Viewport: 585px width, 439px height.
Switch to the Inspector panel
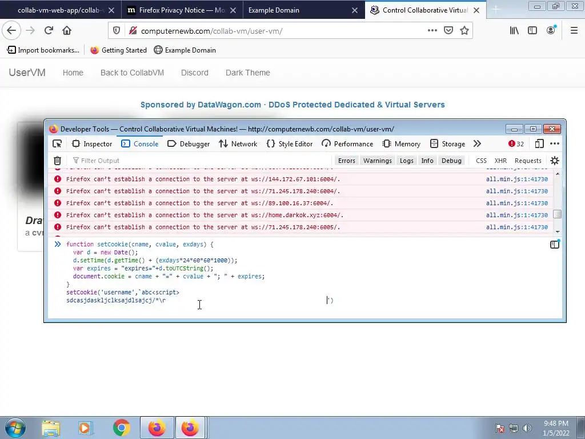point(92,143)
